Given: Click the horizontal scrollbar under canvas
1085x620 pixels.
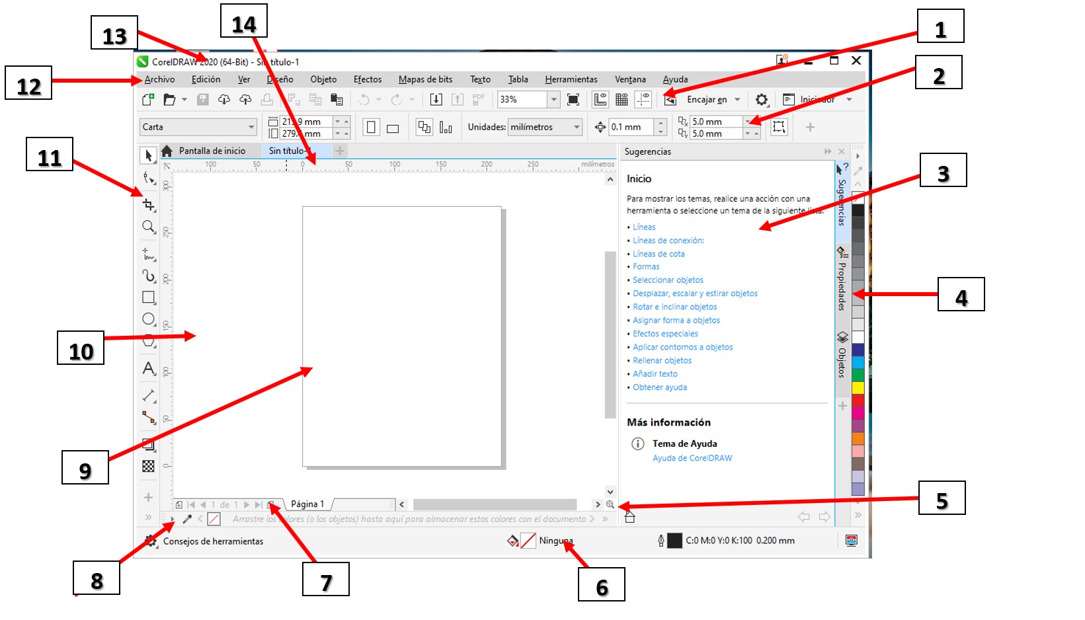Looking at the screenshot, I should click(x=495, y=504).
